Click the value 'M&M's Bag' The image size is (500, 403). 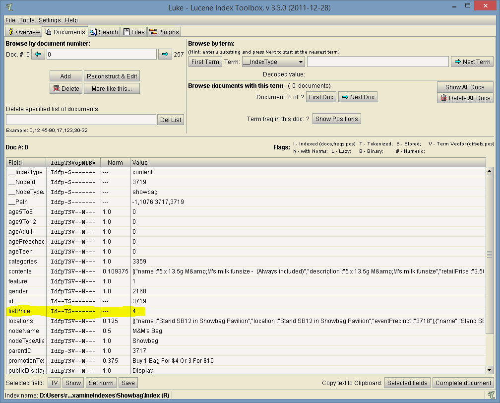[147, 331]
